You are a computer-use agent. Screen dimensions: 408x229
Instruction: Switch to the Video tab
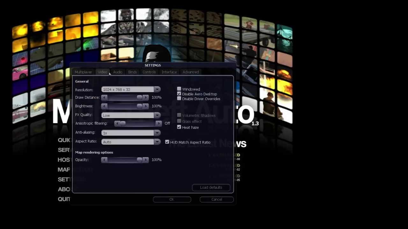pyautogui.click(x=102, y=72)
